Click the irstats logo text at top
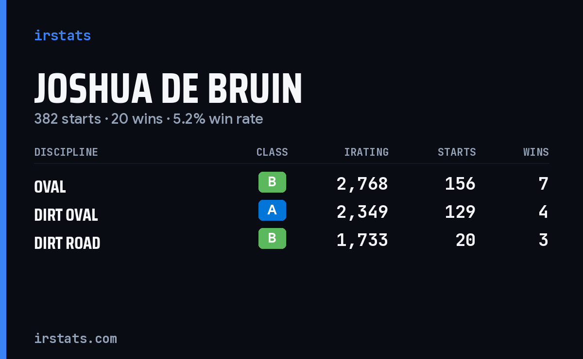Screen dimensions: 583x359 (x=62, y=35)
